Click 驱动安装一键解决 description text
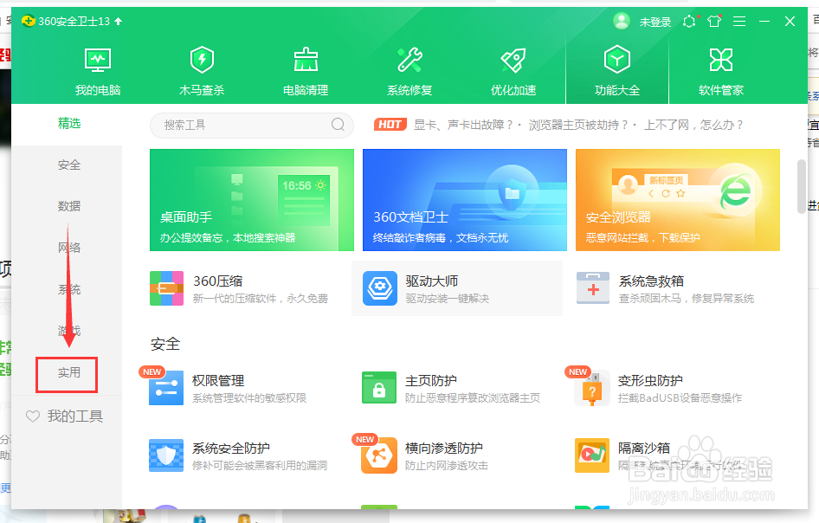819x523 pixels. point(447,299)
